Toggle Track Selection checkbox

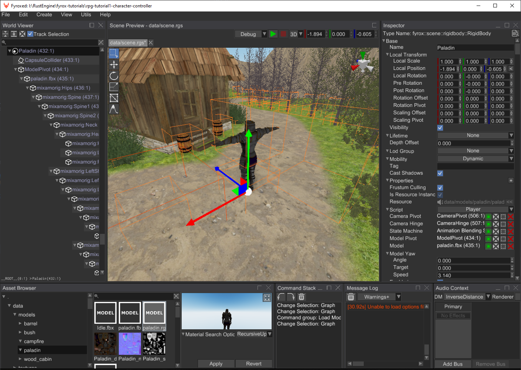(x=30, y=34)
